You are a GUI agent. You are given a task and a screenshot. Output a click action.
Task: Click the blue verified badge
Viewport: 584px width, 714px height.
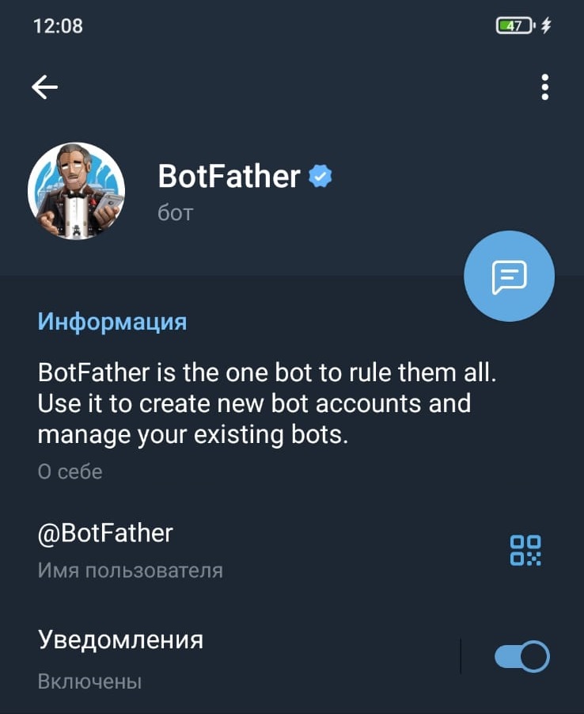point(319,177)
